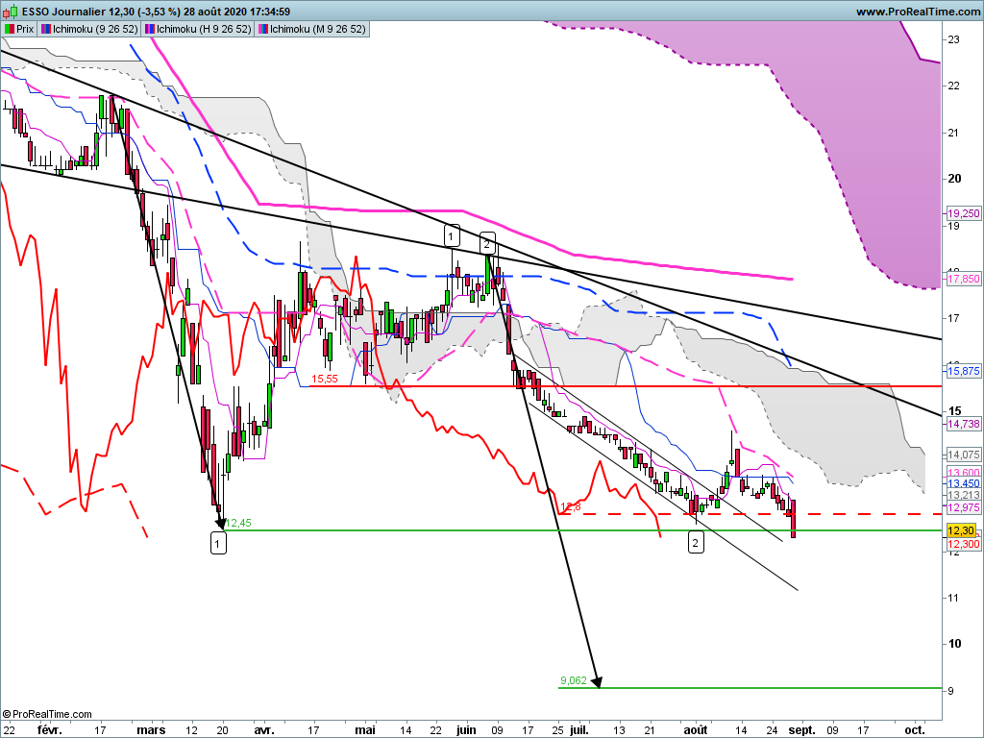The width and height of the screenshot is (984, 738).
Task: Select the Prix legend tab
Action: (19, 29)
